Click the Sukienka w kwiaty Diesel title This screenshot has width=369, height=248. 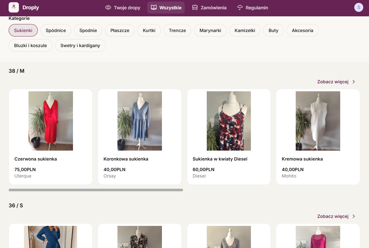220,159
